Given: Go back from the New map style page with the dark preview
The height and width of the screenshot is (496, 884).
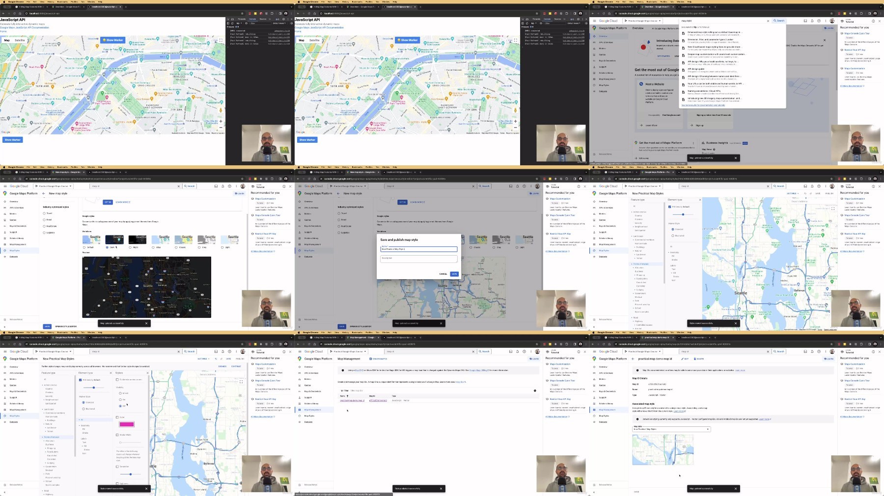Looking at the screenshot, I should tap(45, 193).
